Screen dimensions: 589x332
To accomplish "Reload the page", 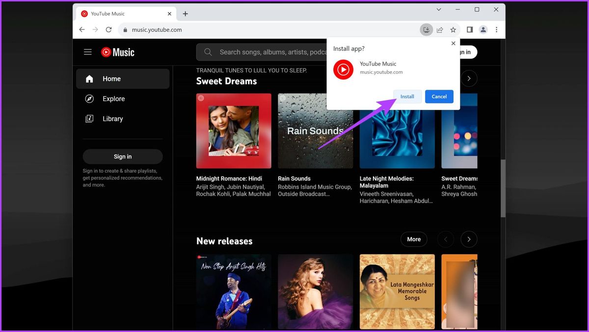I will [108, 30].
